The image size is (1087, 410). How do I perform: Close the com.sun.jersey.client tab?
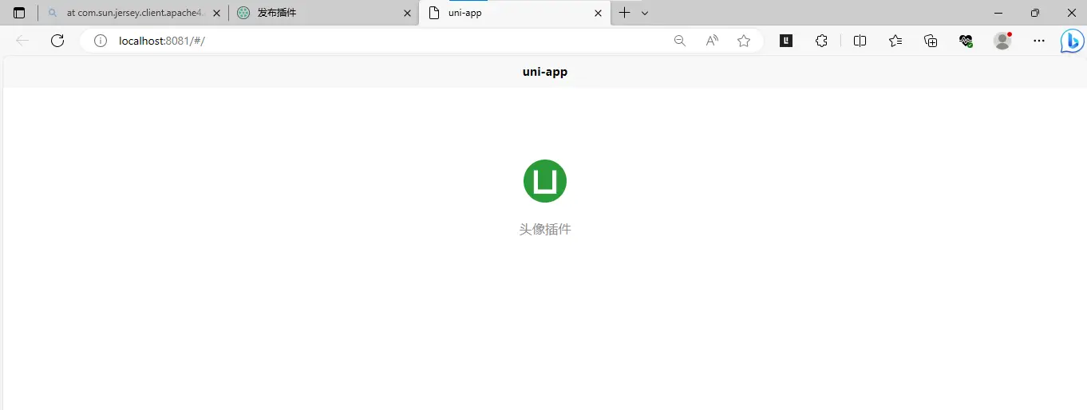(x=216, y=13)
